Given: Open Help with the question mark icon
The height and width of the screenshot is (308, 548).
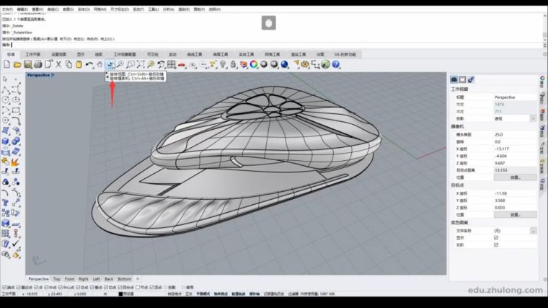Looking at the screenshot, I should click(x=336, y=64).
